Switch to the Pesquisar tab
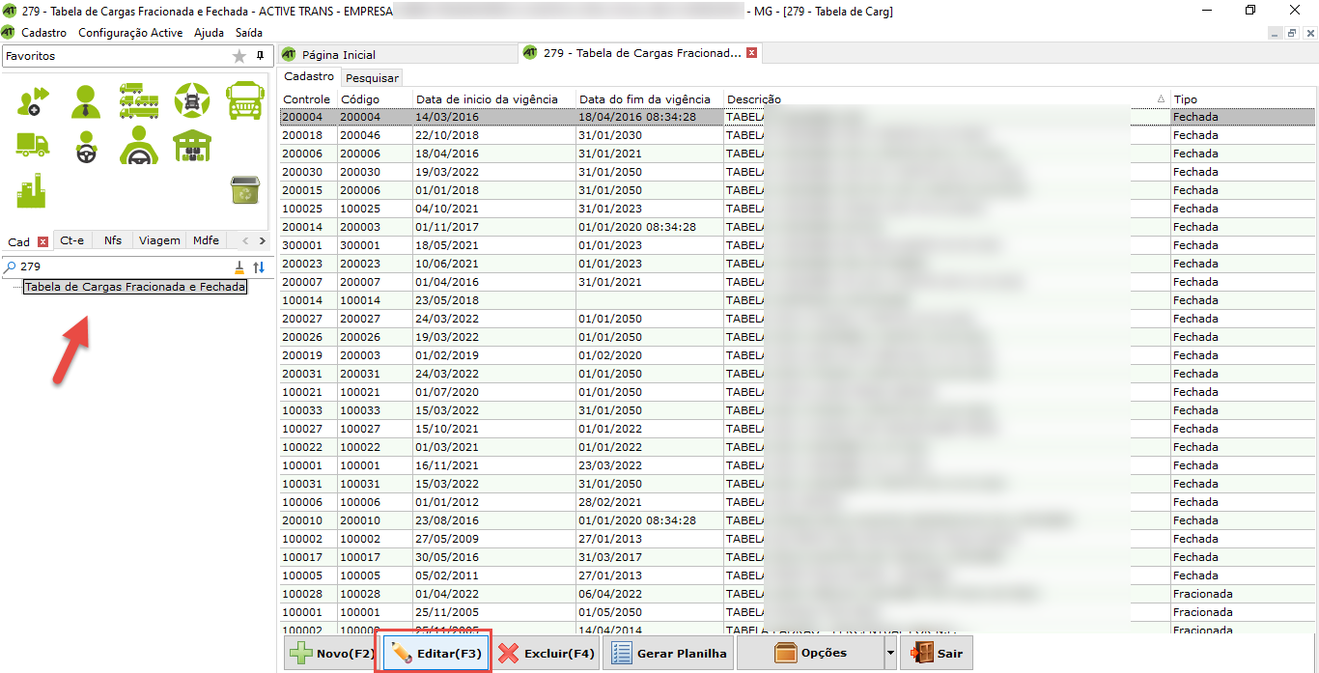 pyautogui.click(x=372, y=77)
